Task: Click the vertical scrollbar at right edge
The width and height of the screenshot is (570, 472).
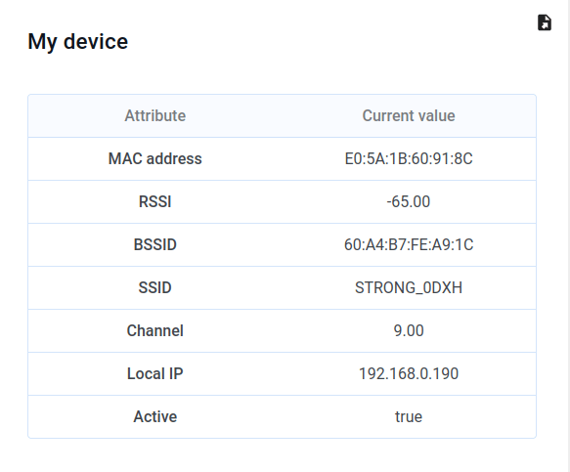Action: (569, 236)
